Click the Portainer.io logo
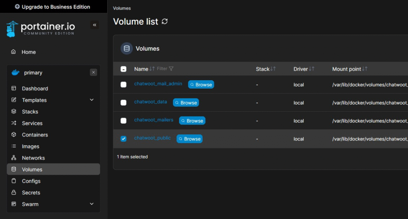The image size is (408, 219). 41,28
